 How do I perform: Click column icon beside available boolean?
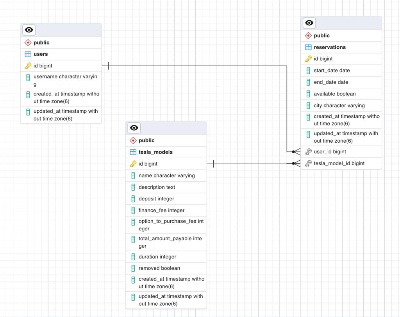(x=309, y=94)
